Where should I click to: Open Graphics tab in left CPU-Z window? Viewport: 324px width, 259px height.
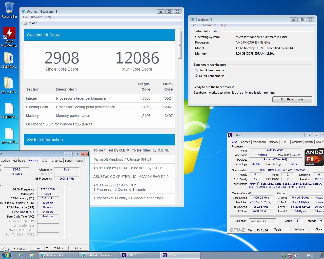point(57,161)
